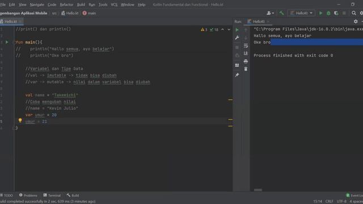
Task: Open the Code menu
Action: coord(52,5)
